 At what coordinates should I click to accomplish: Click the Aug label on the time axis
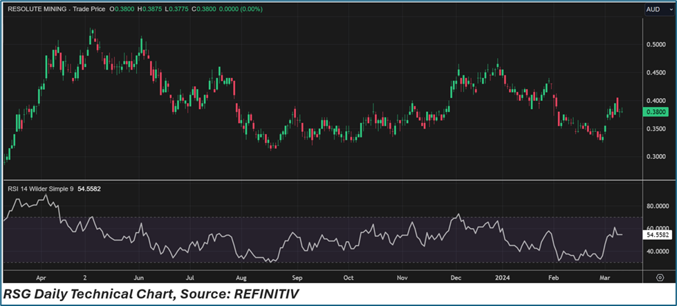[243, 276]
